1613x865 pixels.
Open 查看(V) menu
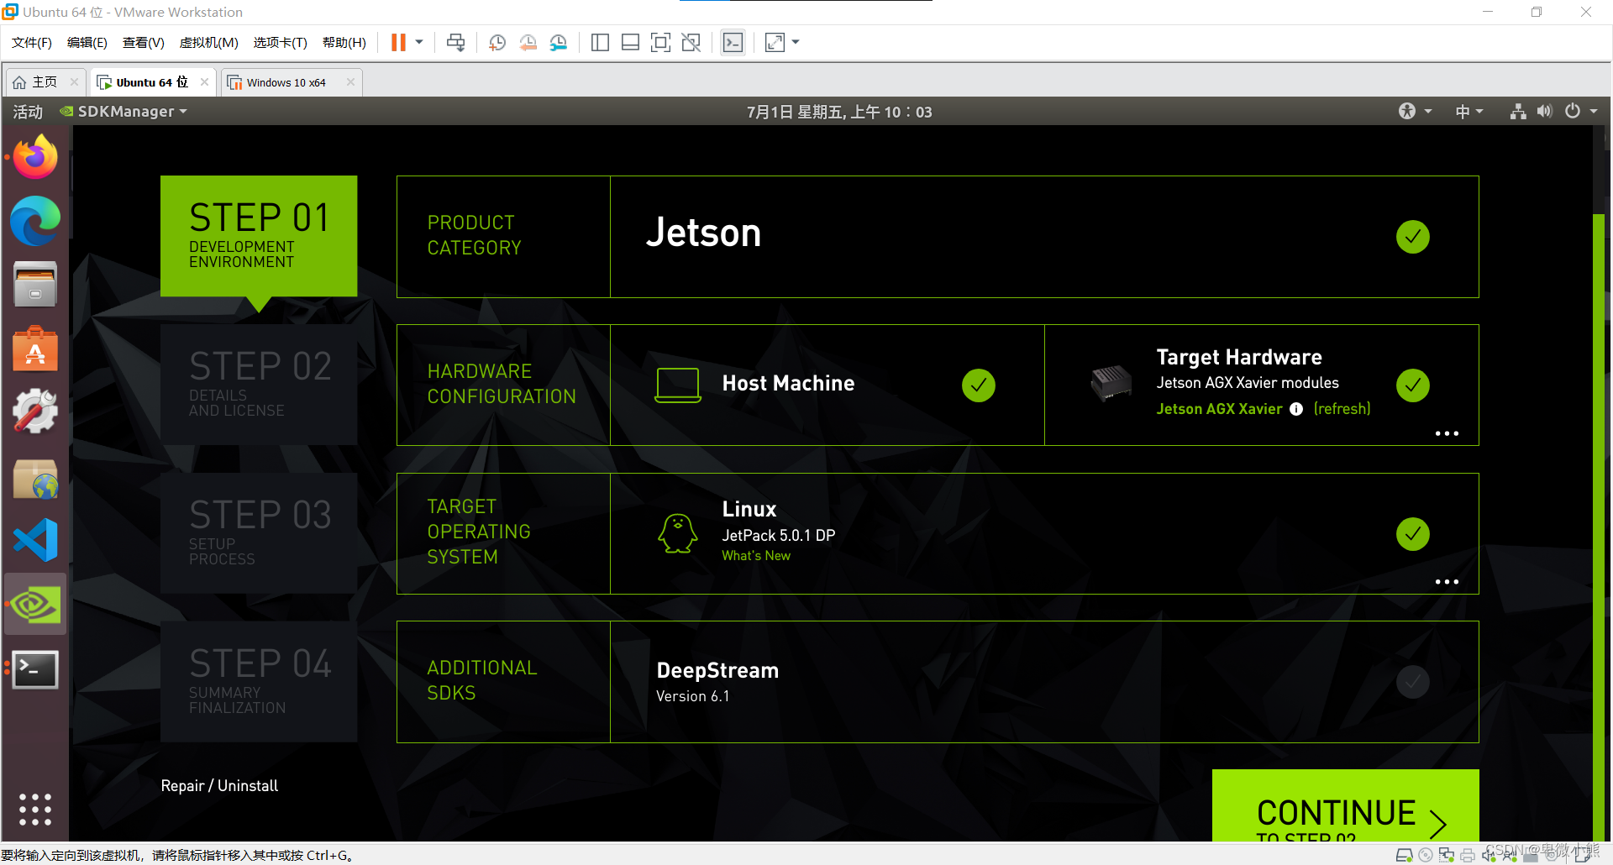(x=144, y=43)
